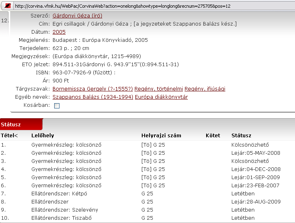Open Európa diákkönyvtár series link

pos(161,97)
